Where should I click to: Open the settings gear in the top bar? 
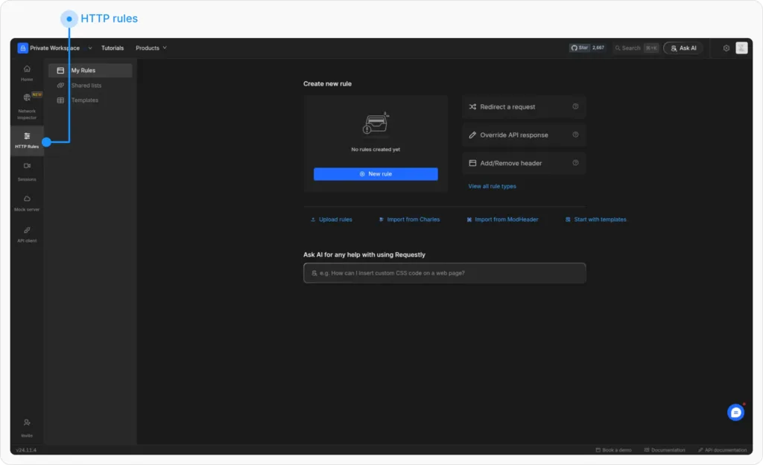coord(726,48)
